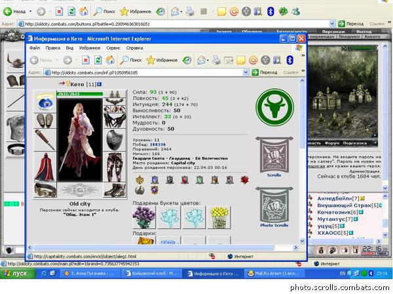Click the Переход button in the Кето window
The image size is (393, 294).
click(265, 73)
